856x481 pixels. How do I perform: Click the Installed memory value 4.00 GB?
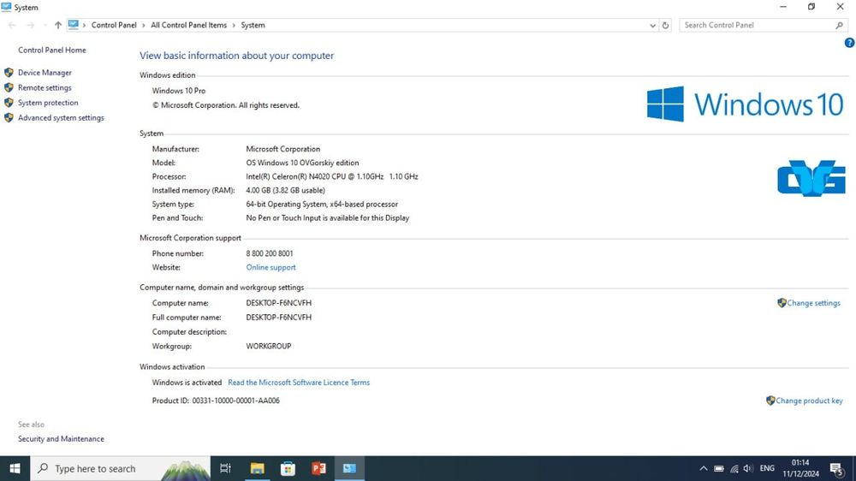[x=286, y=191]
